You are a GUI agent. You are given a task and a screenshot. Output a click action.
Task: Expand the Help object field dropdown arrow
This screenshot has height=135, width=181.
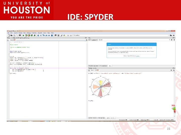coord(169,40)
